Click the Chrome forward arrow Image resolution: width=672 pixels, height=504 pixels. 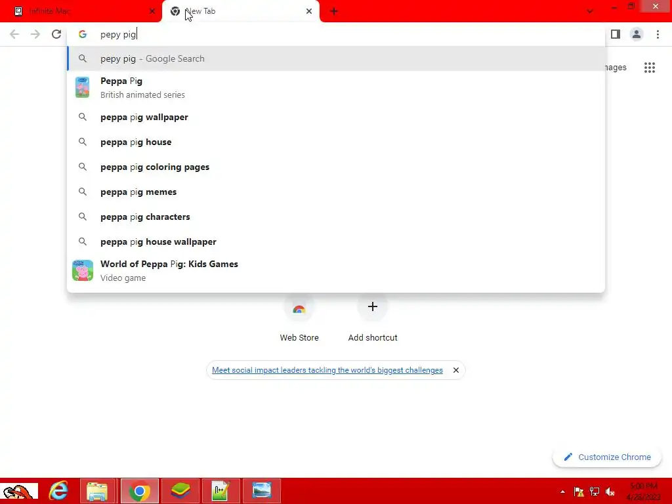point(35,34)
